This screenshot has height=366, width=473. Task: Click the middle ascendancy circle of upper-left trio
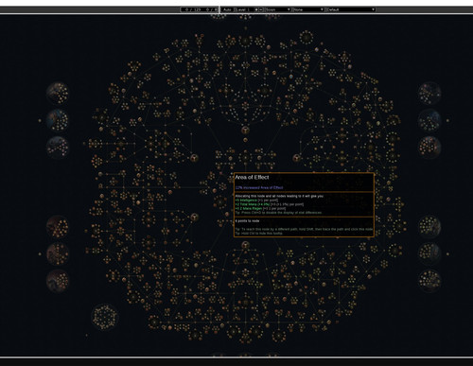tap(58, 120)
